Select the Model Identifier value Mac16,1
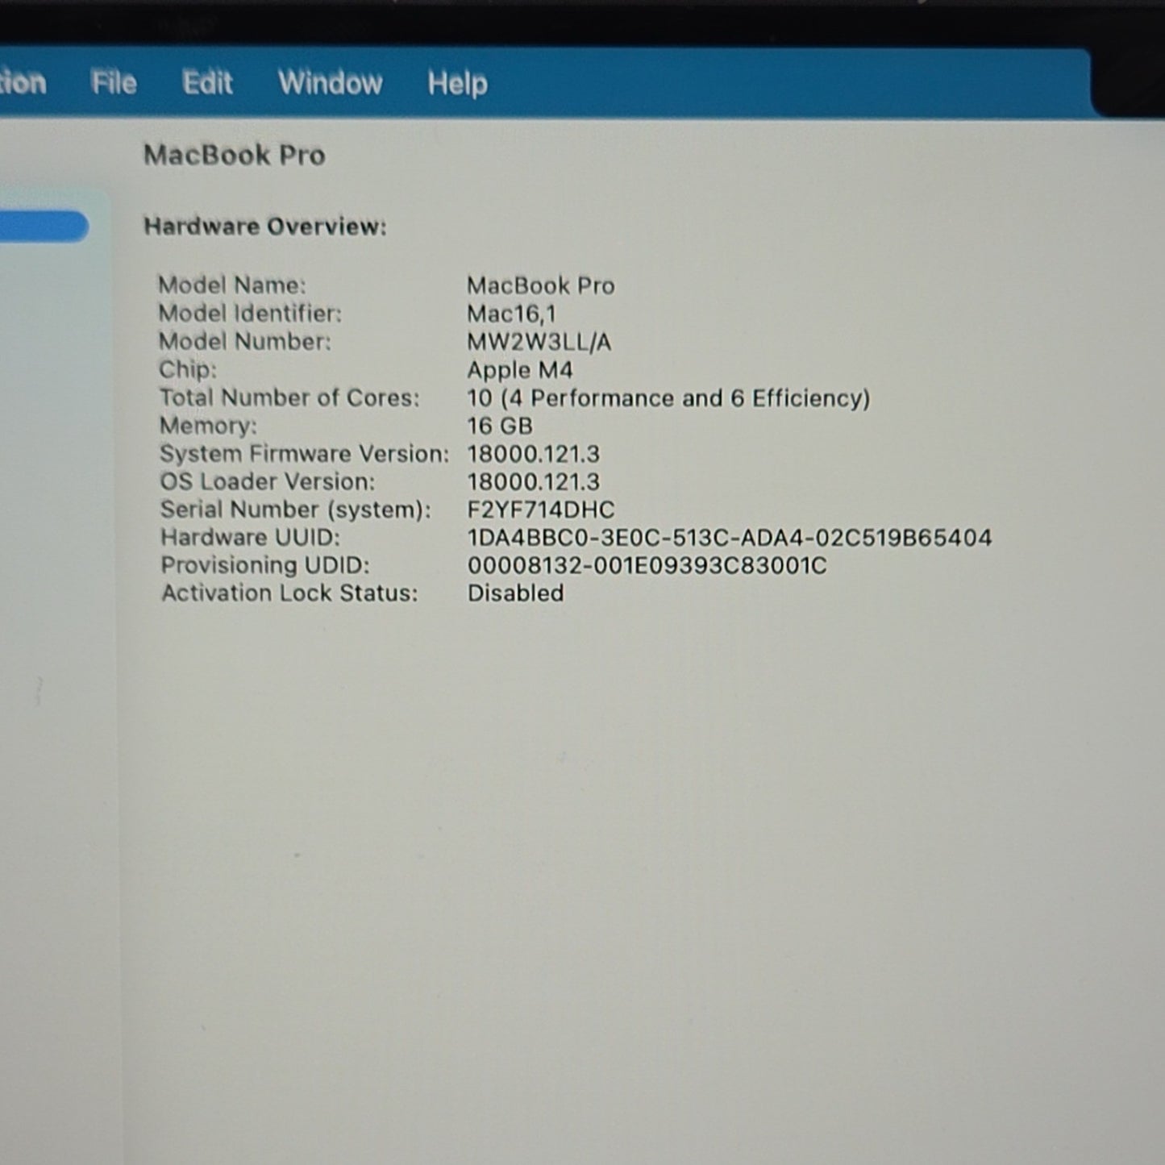This screenshot has width=1165, height=1165. [511, 314]
